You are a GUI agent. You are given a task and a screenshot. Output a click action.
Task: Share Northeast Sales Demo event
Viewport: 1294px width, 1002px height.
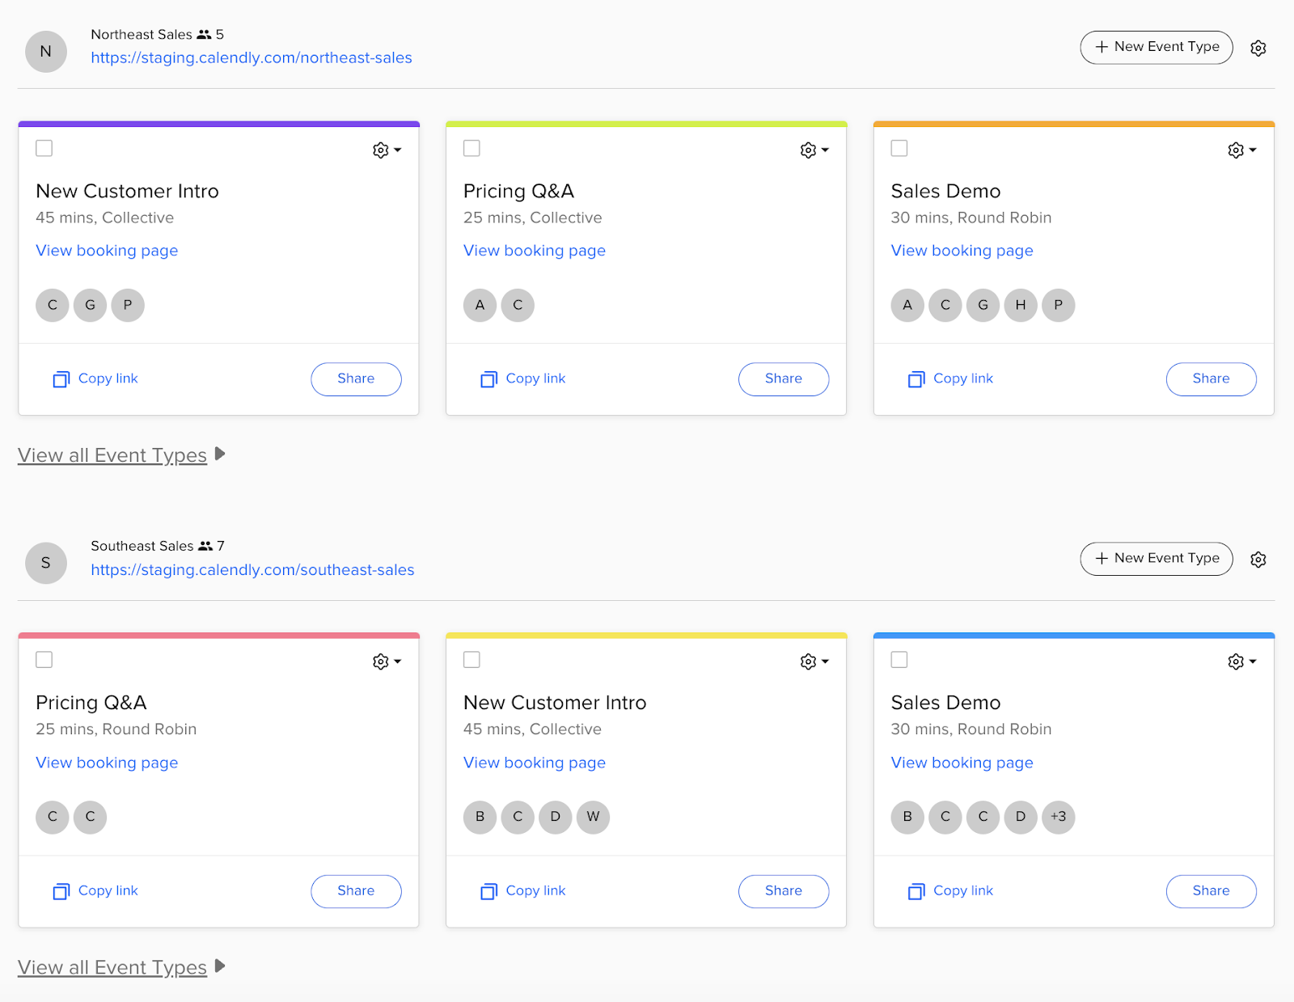coord(1211,379)
